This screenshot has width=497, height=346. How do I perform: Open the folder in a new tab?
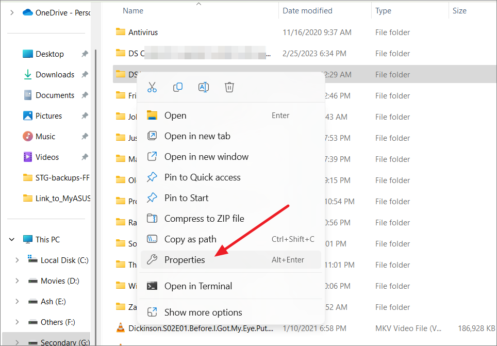click(196, 136)
